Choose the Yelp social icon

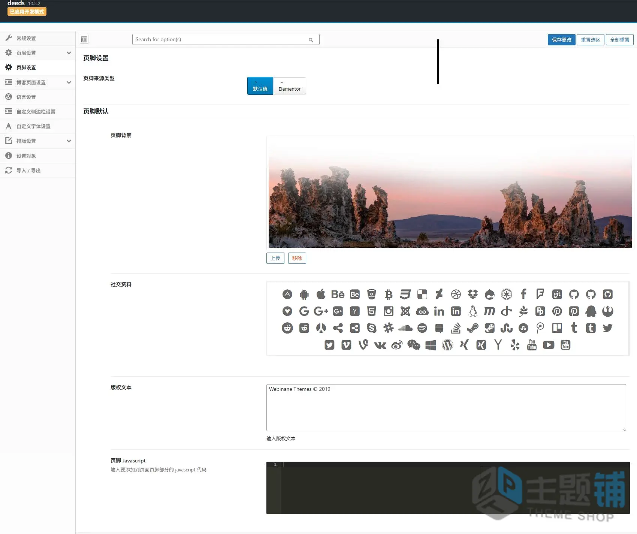click(515, 345)
